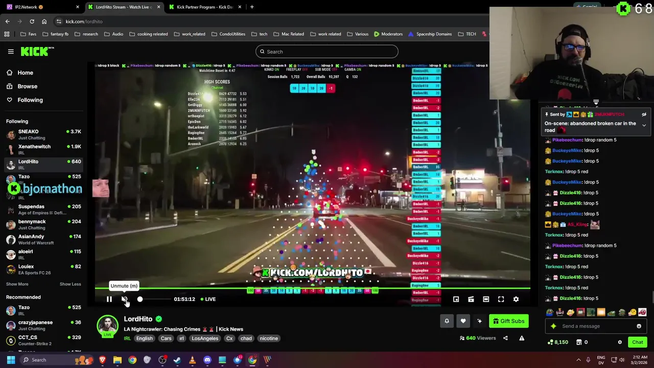Image resolution: width=654 pixels, height=368 pixels.
Task: Open Louiex channel in sidebar
Action: (43, 269)
